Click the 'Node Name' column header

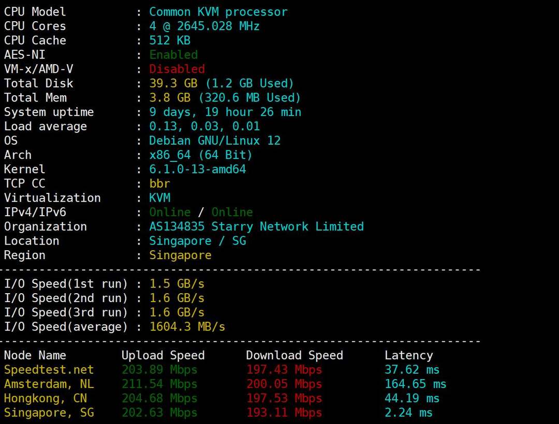35,355
